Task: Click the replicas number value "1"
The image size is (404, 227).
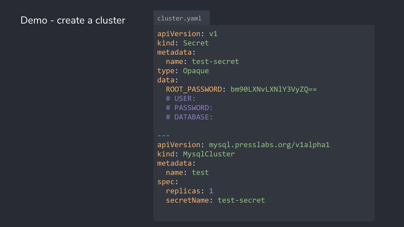Action: coord(211,191)
